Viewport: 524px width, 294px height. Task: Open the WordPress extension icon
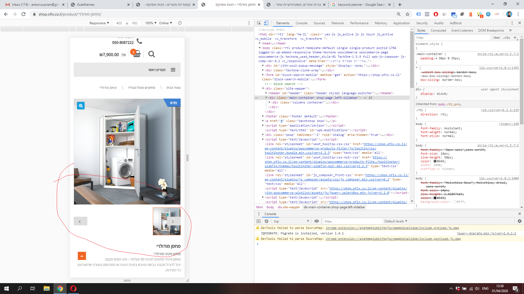[488, 14]
